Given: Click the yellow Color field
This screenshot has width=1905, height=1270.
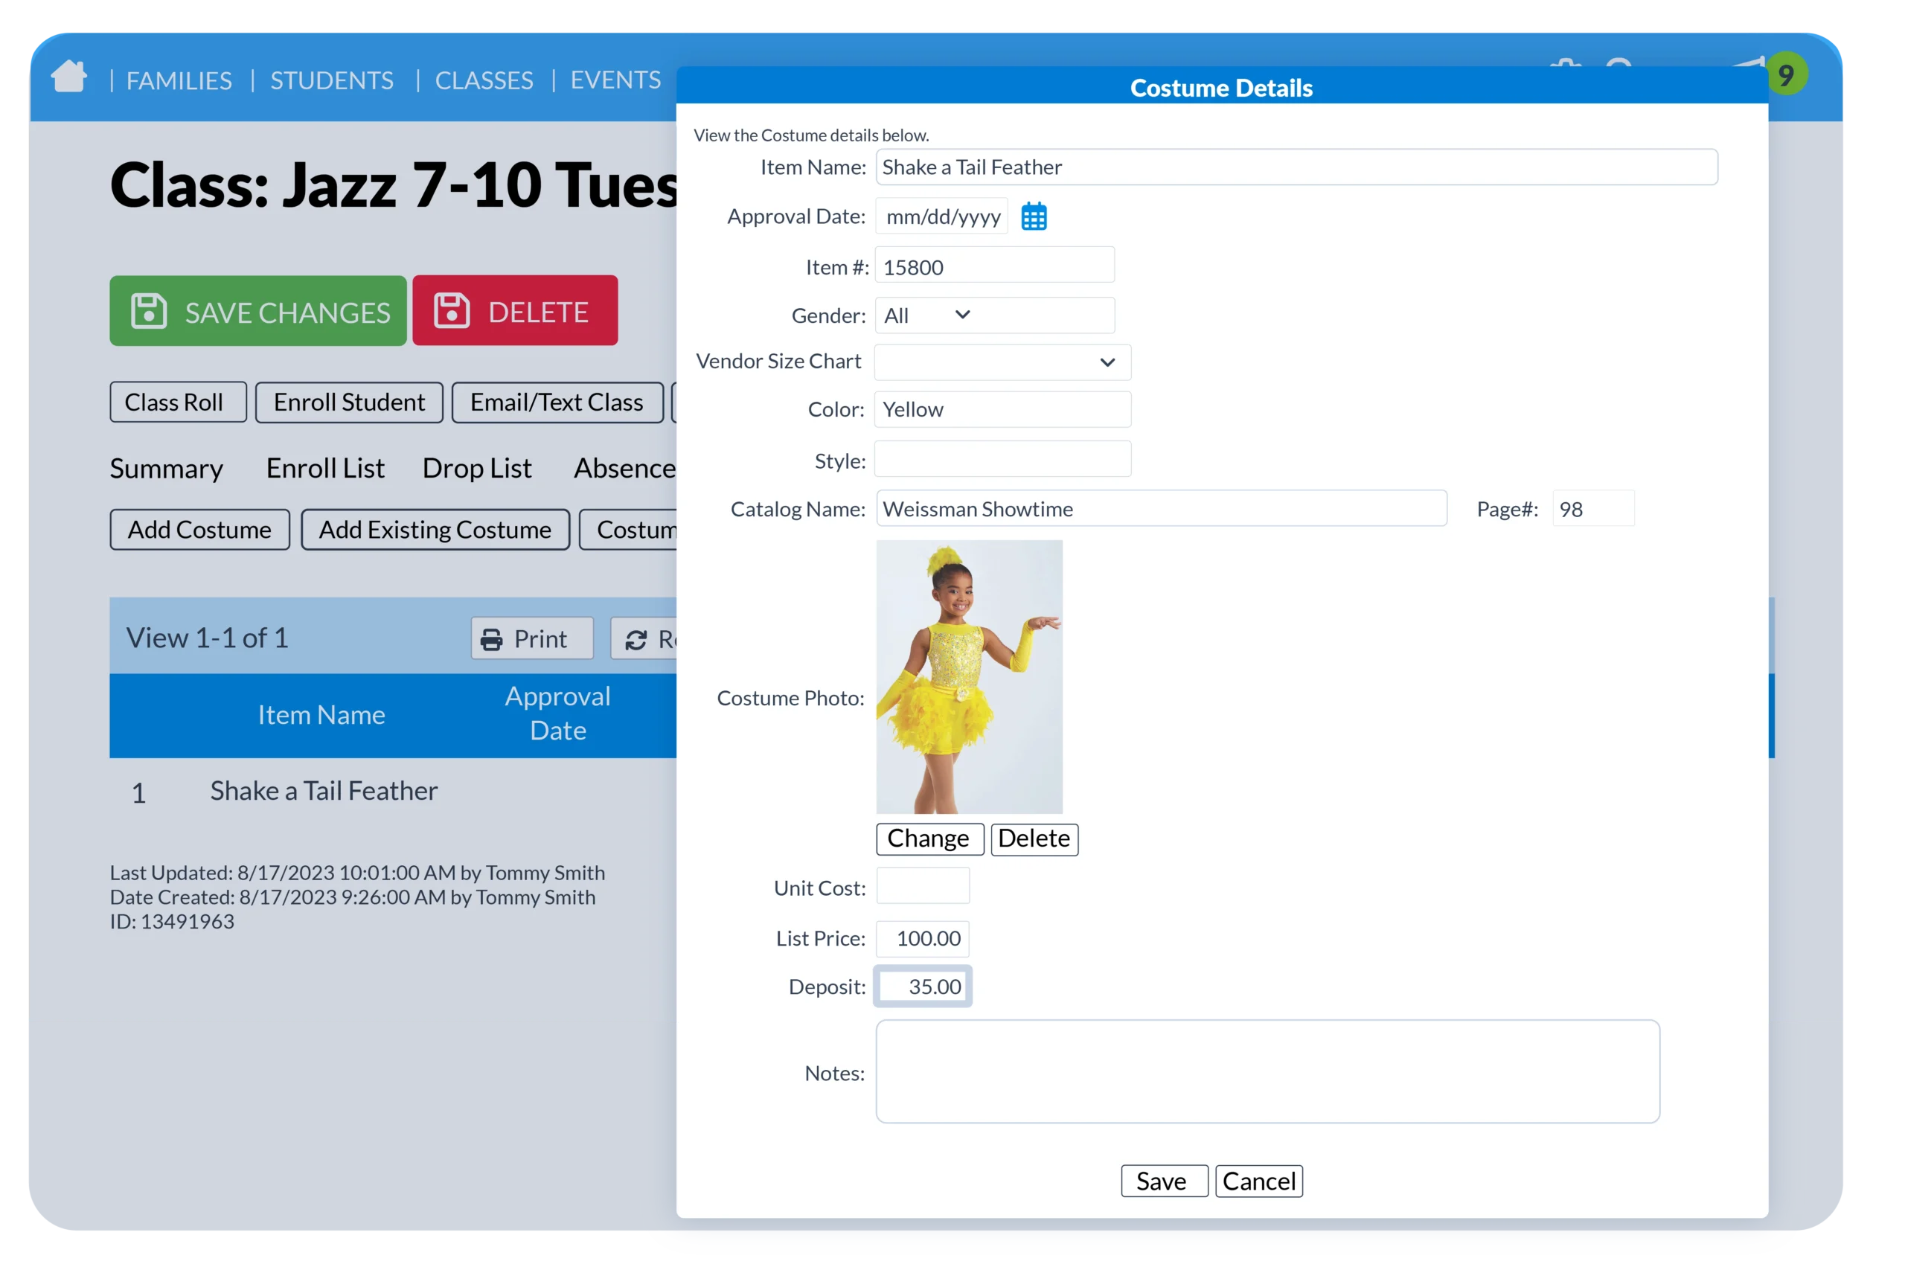Looking at the screenshot, I should [1001, 408].
